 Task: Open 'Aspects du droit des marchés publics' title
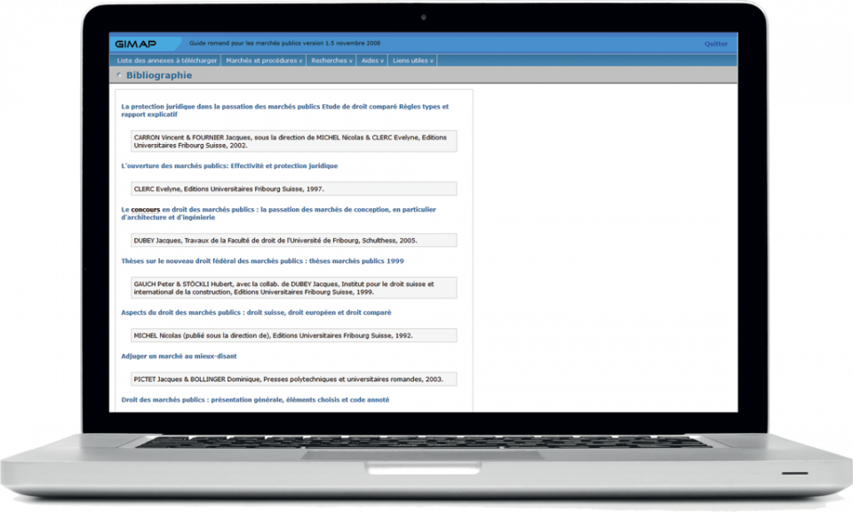click(256, 313)
